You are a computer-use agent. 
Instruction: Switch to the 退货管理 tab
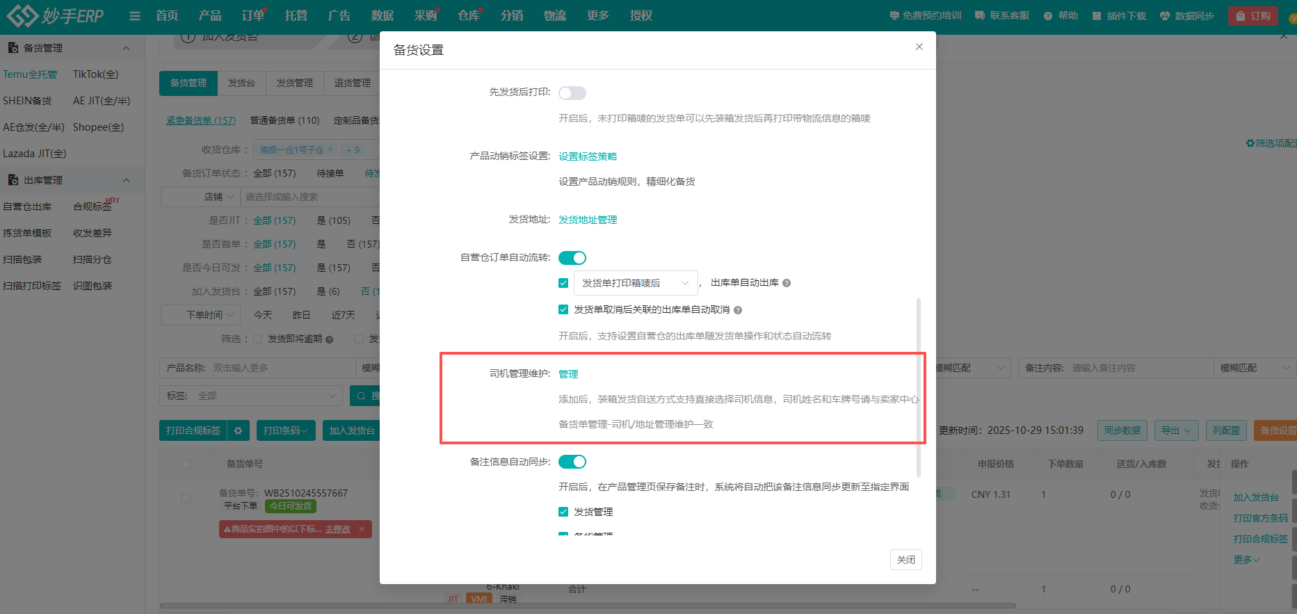pyautogui.click(x=353, y=83)
